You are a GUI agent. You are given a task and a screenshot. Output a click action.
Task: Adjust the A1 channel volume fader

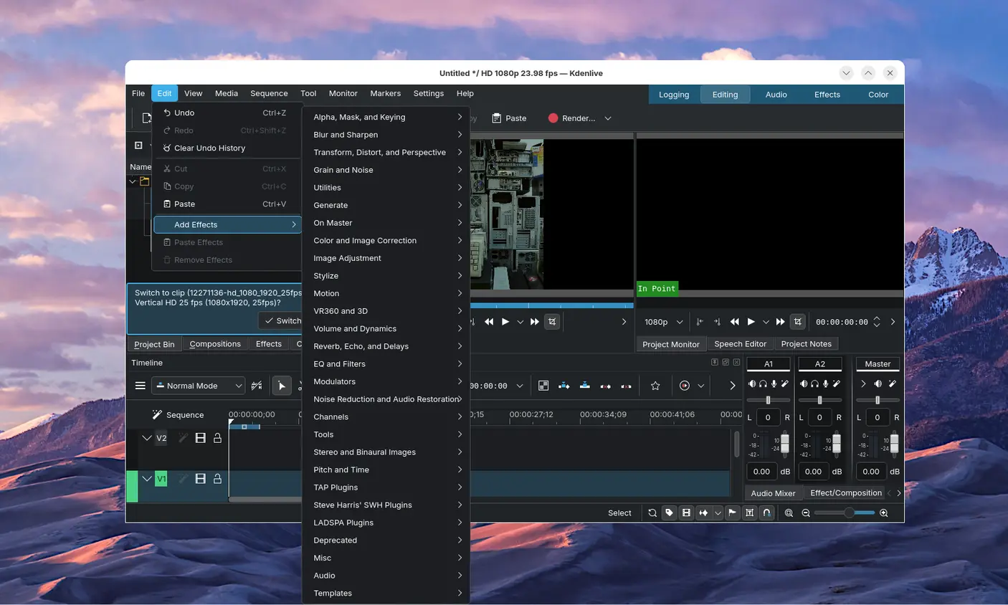[x=785, y=442]
